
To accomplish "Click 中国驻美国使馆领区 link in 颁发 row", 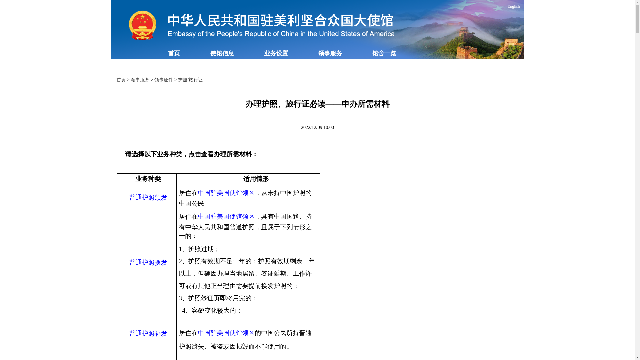I will pos(226,193).
